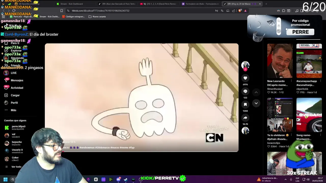Open more options for Ya lo olvidaron card

tap(291, 135)
